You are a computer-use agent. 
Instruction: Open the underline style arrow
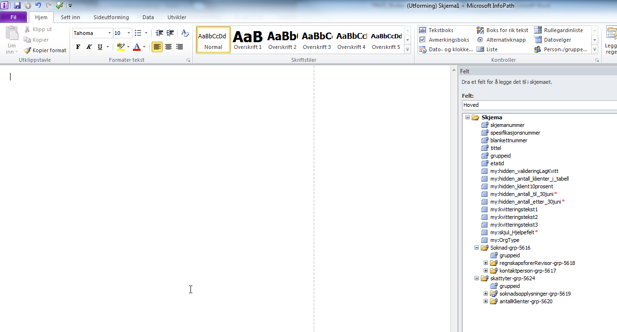(107, 47)
